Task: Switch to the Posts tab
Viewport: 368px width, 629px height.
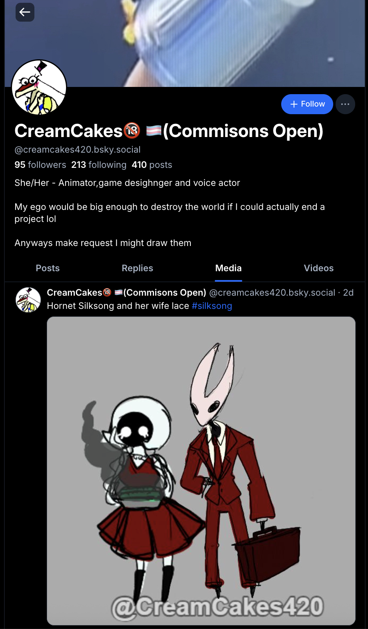Action: 48,268
